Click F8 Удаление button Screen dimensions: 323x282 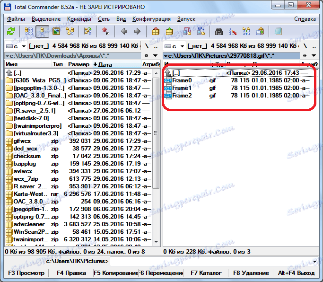click(x=251, y=273)
